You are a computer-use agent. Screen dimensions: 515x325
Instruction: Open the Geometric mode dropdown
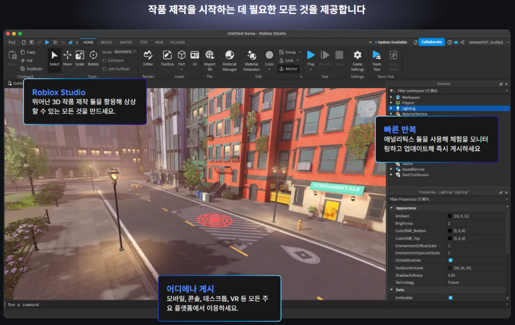(x=125, y=52)
